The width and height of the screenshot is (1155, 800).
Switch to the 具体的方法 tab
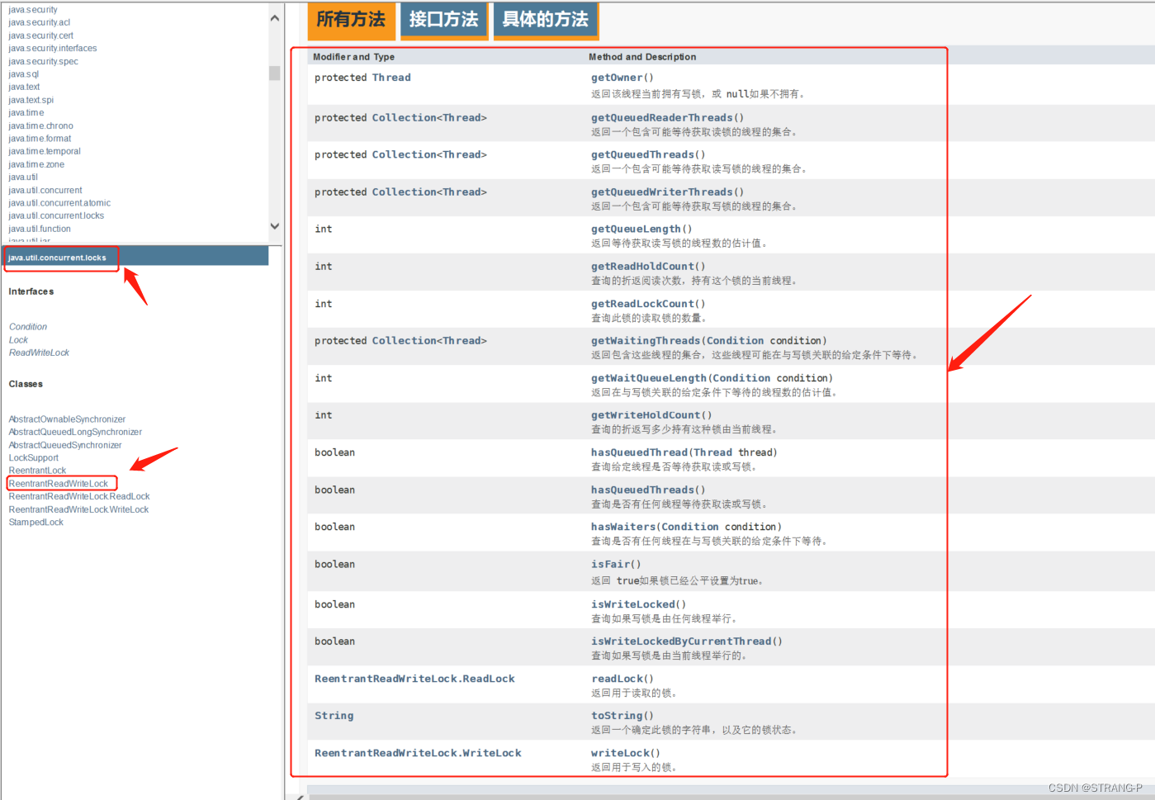click(x=545, y=20)
